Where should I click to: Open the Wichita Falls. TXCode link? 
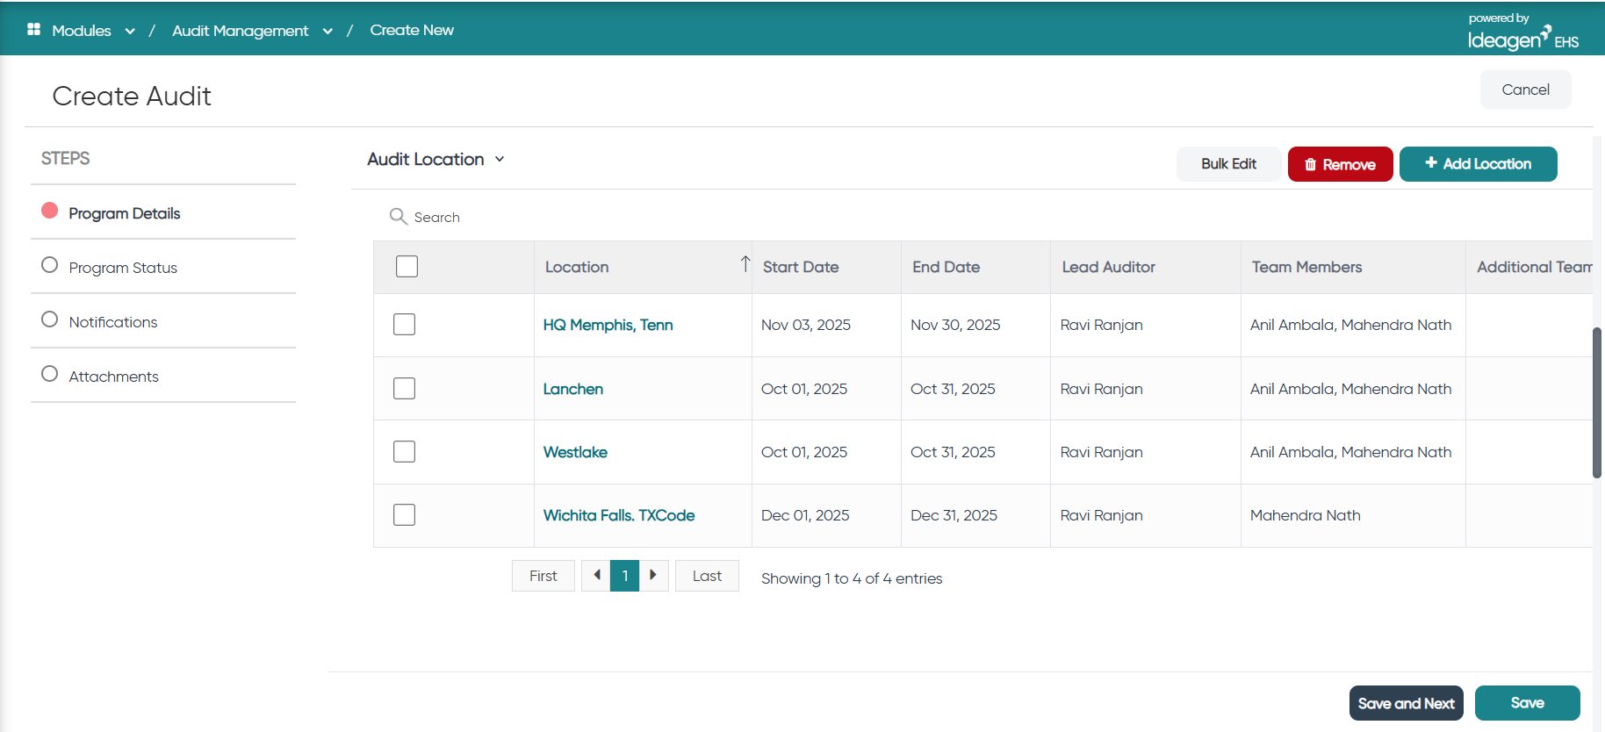point(618,515)
